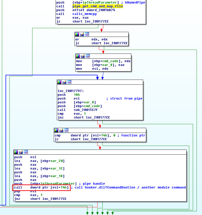
Task: Click group nodes icon on bottom 'push esi' block
Action: tap(26, 152)
